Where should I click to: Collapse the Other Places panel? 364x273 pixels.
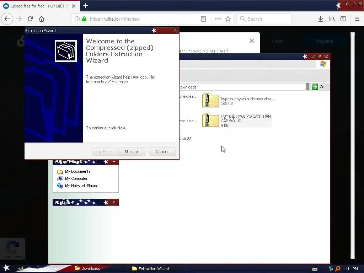(114, 162)
